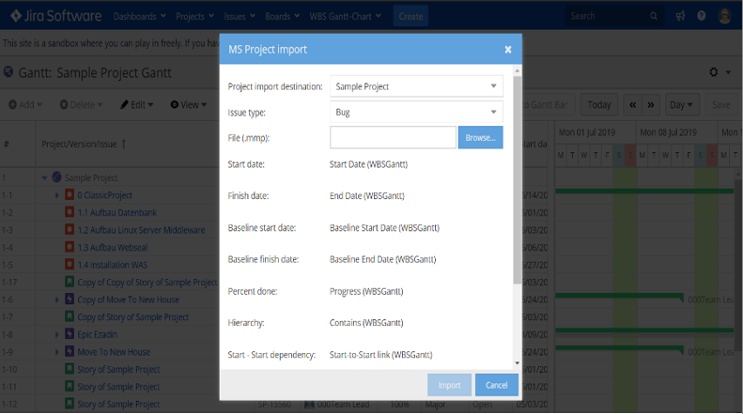743x414 pixels.
Task: Click epic icon of Move To New House row 1-9
Action: pyautogui.click(x=70, y=351)
